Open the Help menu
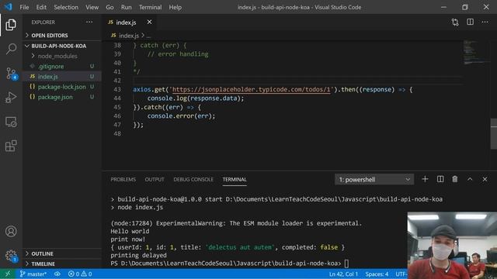497x279 pixels. tap(175, 7)
